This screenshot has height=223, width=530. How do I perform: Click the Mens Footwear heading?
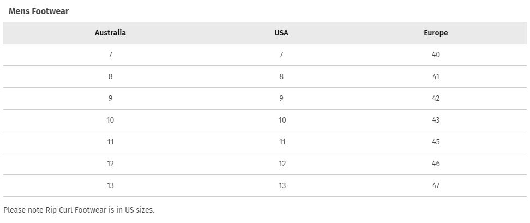pos(39,11)
